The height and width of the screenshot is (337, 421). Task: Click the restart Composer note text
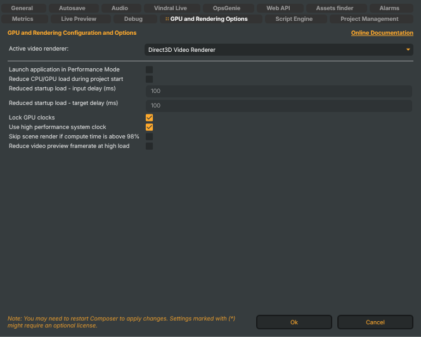(121, 322)
